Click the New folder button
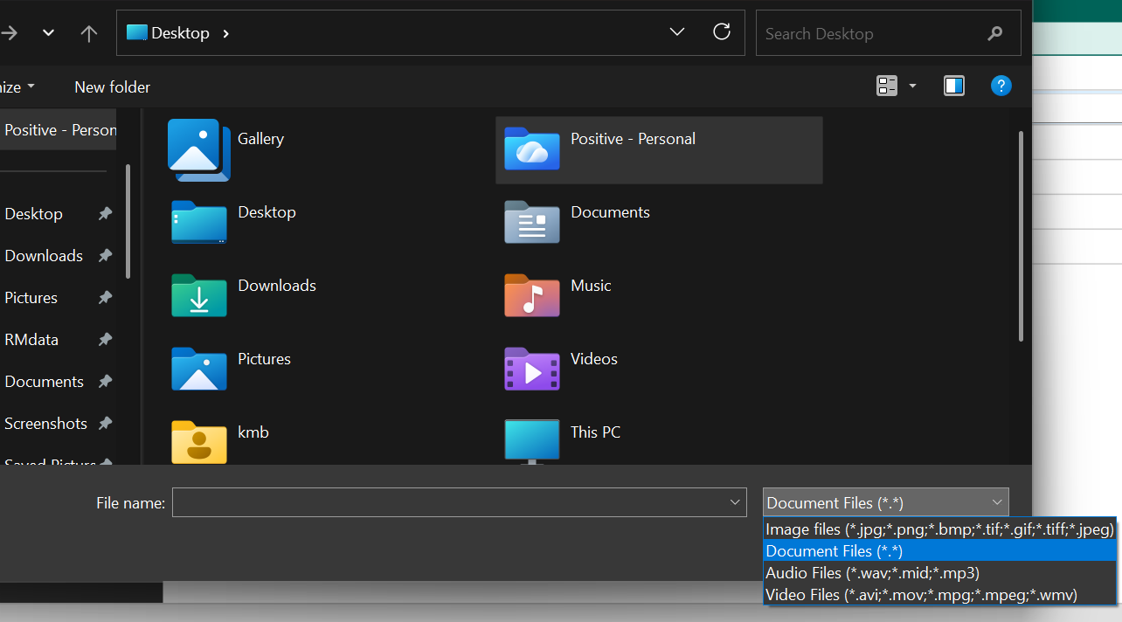Viewport: 1122px width, 622px height. [112, 86]
